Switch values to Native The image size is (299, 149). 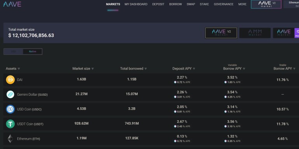pyautogui.click(x=32, y=51)
